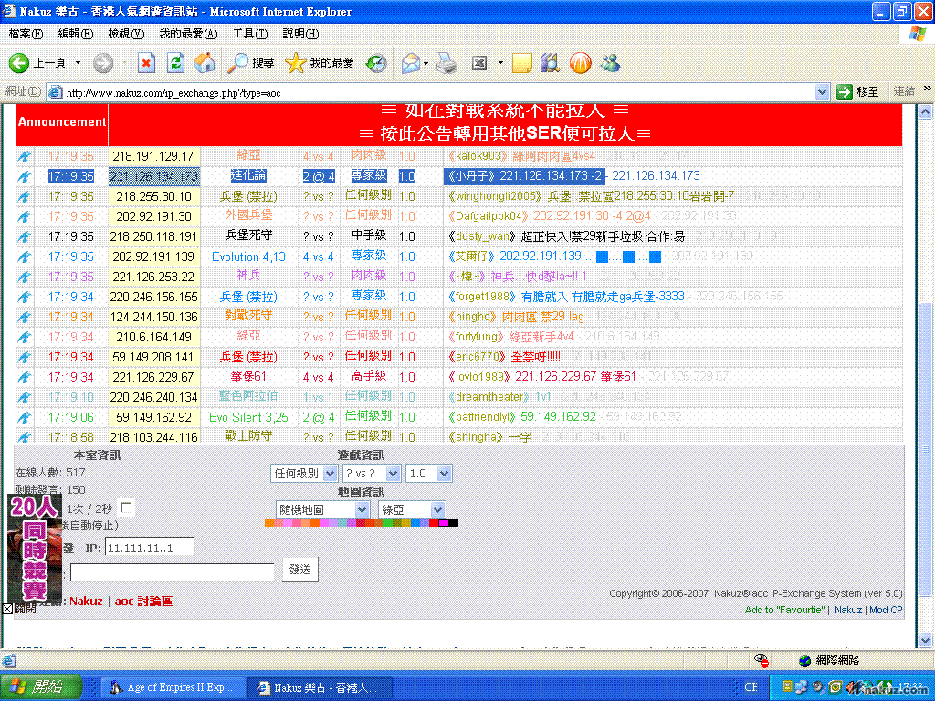Click the 發送 send button

tap(299, 570)
